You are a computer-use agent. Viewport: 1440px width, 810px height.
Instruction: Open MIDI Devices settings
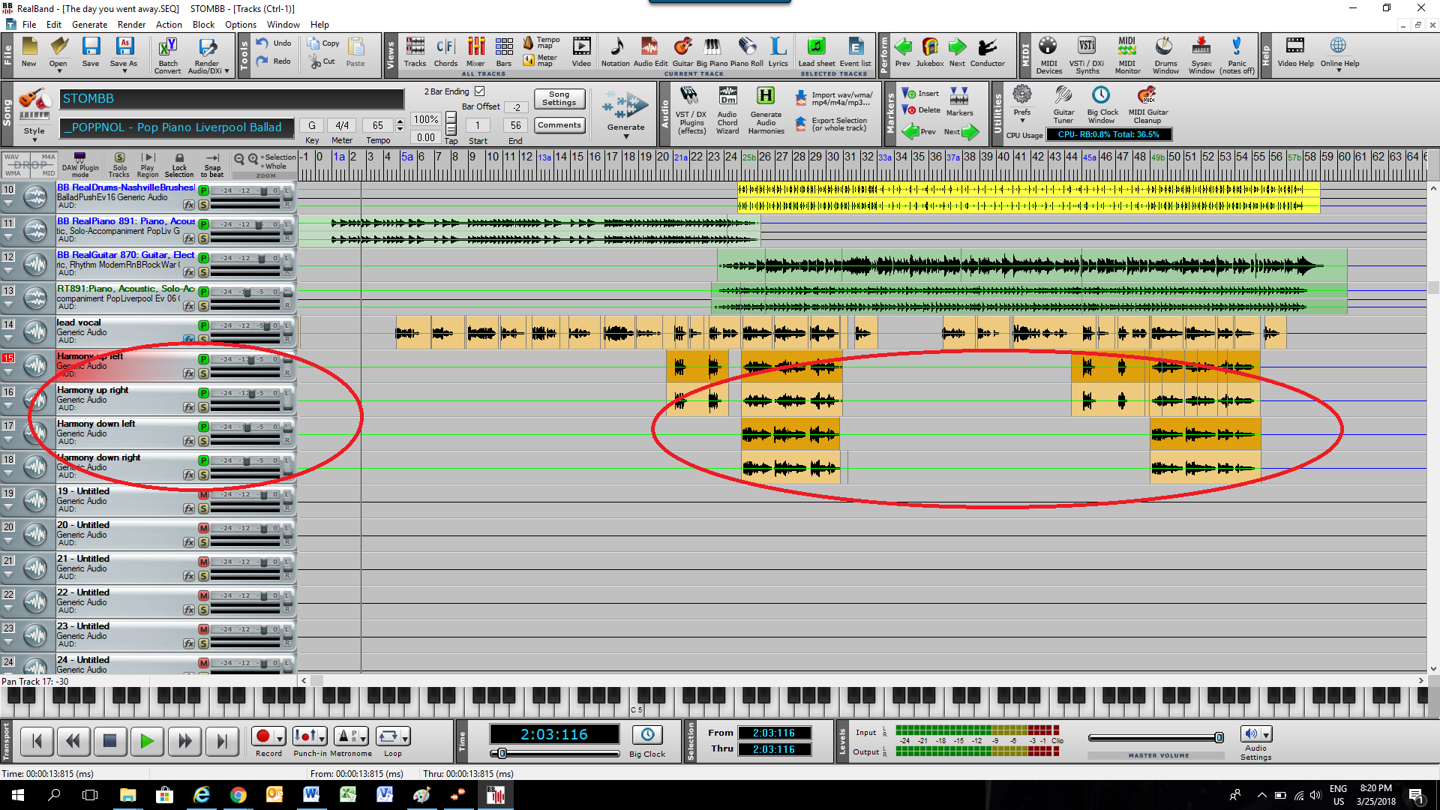pyautogui.click(x=1048, y=55)
